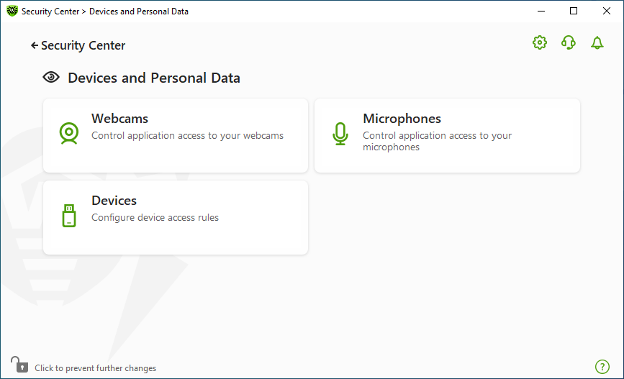The height and width of the screenshot is (379, 624).
Task: Open the Devices card title
Action: [114, 201]
